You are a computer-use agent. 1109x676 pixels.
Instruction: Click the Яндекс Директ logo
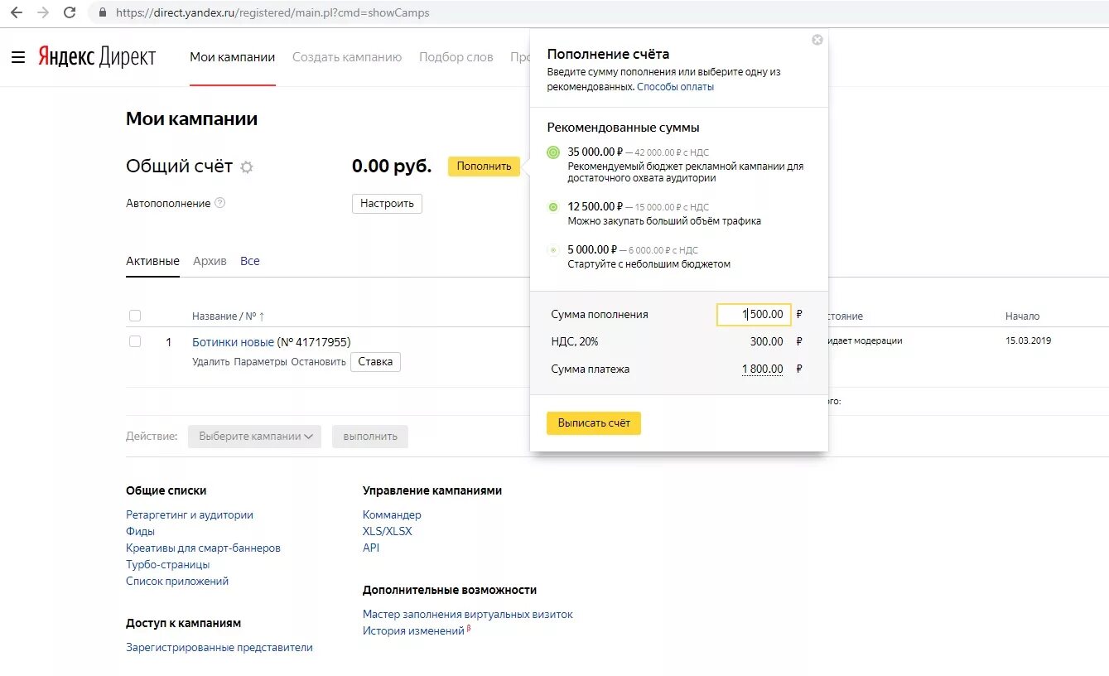[97, 57]
